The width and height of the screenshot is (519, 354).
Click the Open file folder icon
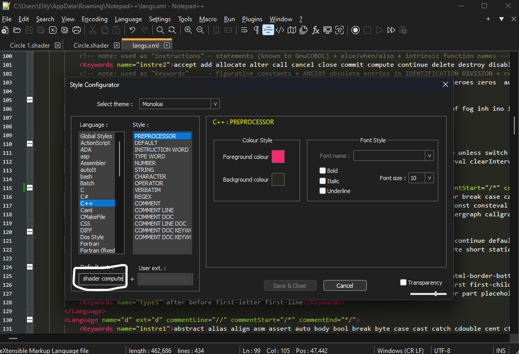(x=17, y=30)
